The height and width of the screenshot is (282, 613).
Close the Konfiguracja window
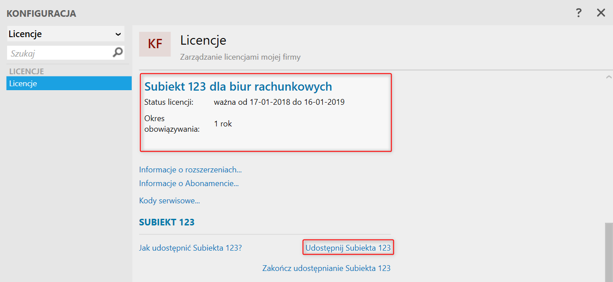pyautogui.click(x=601, y=13)
